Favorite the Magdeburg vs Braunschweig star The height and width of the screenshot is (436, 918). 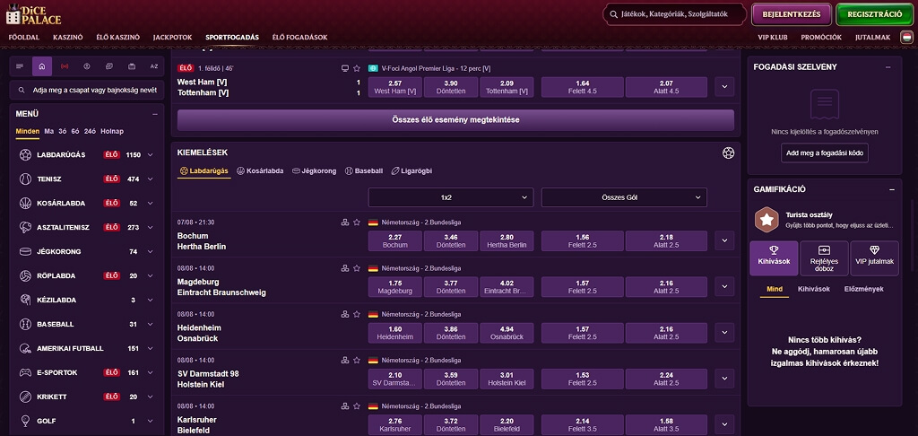(x=357, y=268)
